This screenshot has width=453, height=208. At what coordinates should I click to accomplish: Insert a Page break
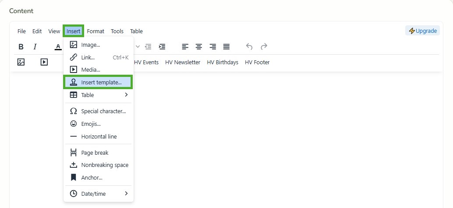[98, 153]
